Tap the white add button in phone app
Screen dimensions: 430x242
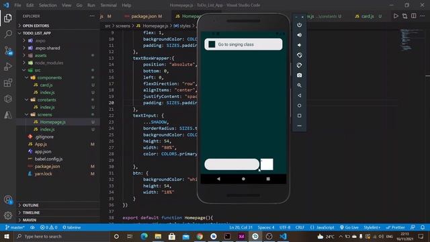(x=267, y=164)
